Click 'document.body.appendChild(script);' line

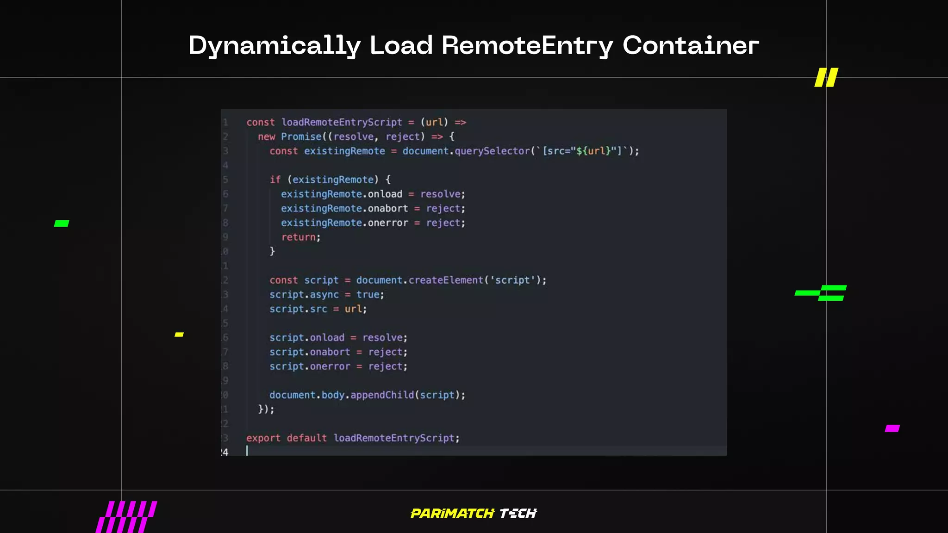tap(368, 395)
